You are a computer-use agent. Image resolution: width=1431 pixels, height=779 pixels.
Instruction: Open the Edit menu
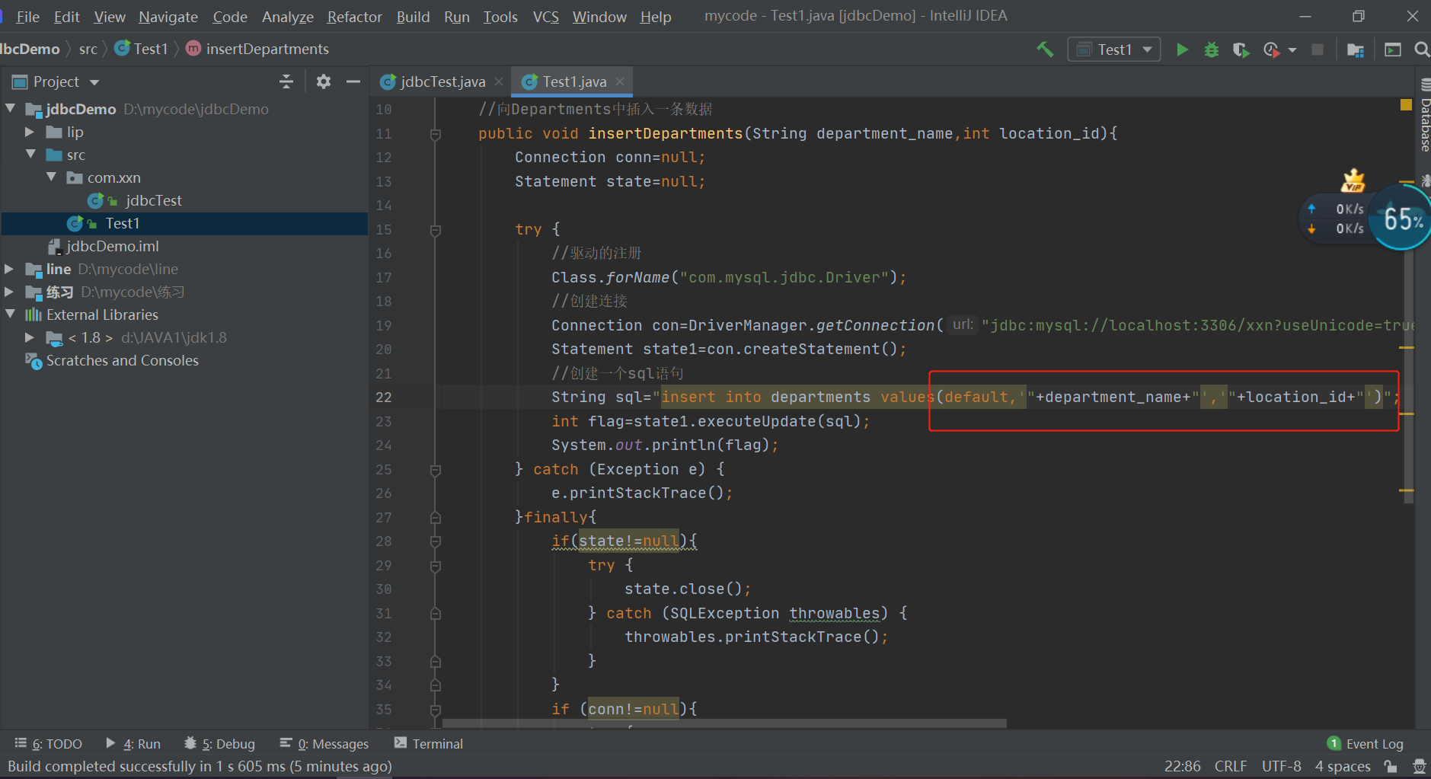(x=66, y=17)
